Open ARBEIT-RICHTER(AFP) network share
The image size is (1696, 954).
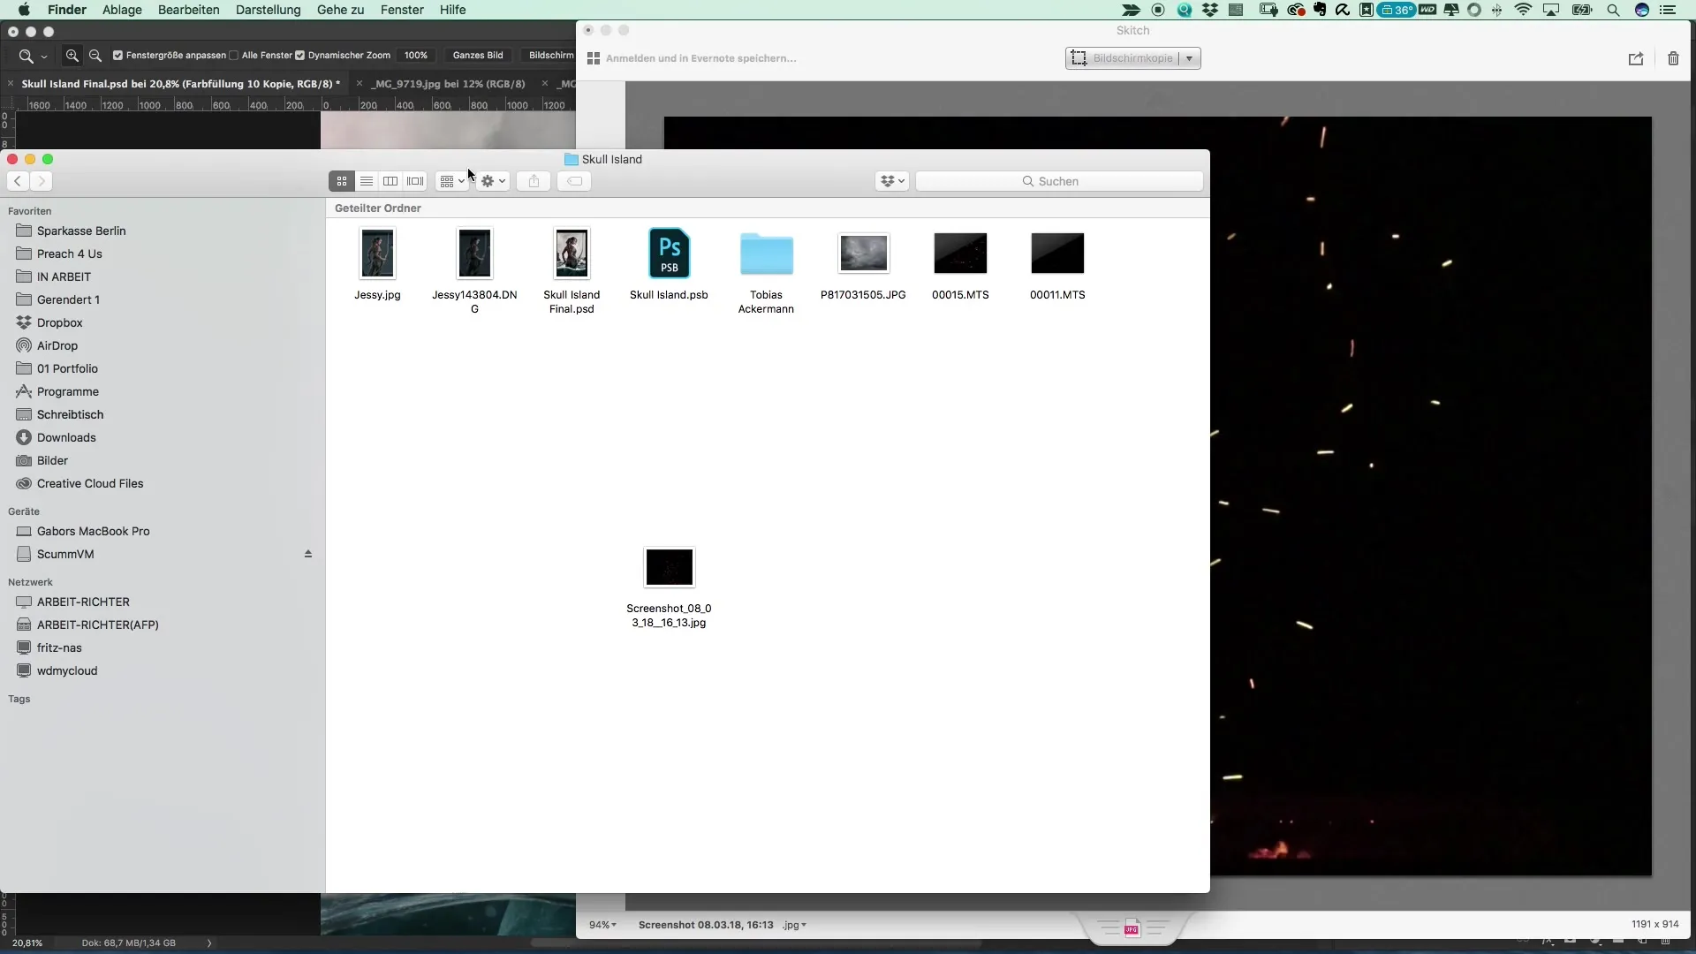[97, 625]
